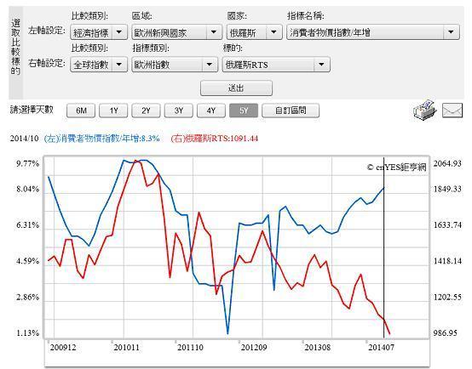
Task: Expand the 消費者物價指數/年增 indicator dropdown
Action: [x=373, y=32]
